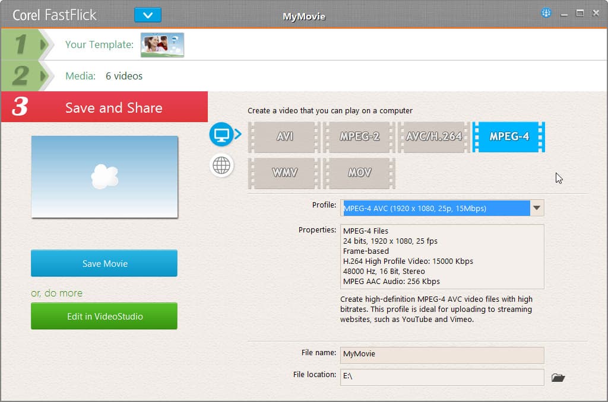Click 'H.264 High Profile Video: 15000 Kbps' line
Viewport: 608px width, 402px height.
pyautogui.click(x=408, y=261)
